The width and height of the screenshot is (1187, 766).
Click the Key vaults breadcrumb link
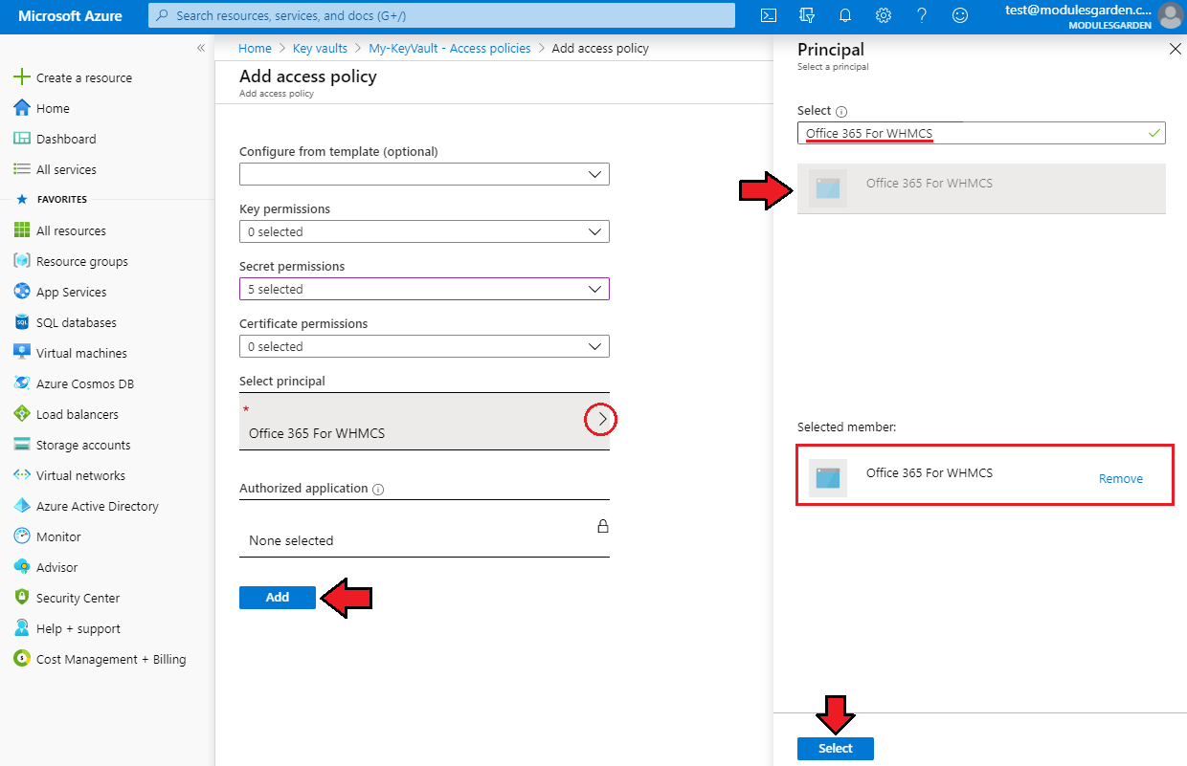[320, 48]
